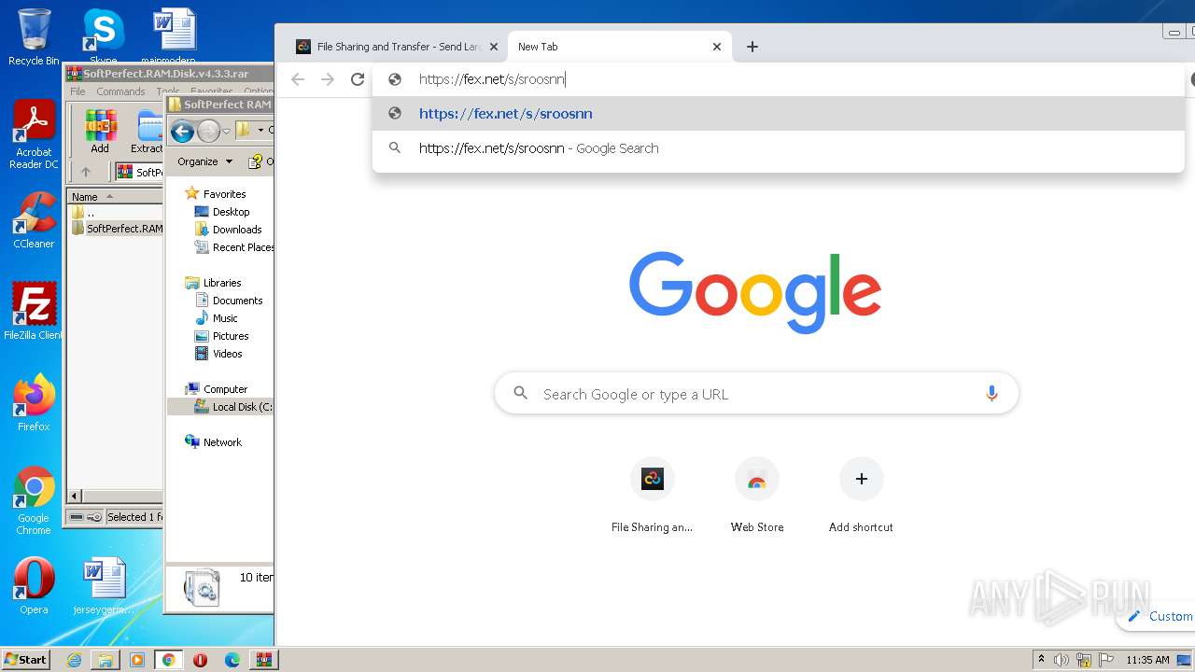The width and height of the screenshot is (1195, 672).
Task: Launch Skype from the desktop
Action: [103, 35]
